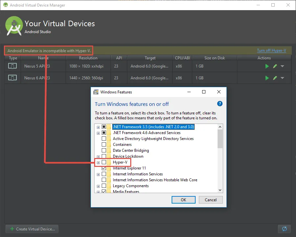The width and height of the screenshot is (296, 237).
Task: Toggle .NET Framework 4.6 Advanced Services checkbox
Action: tap(104, 133)
